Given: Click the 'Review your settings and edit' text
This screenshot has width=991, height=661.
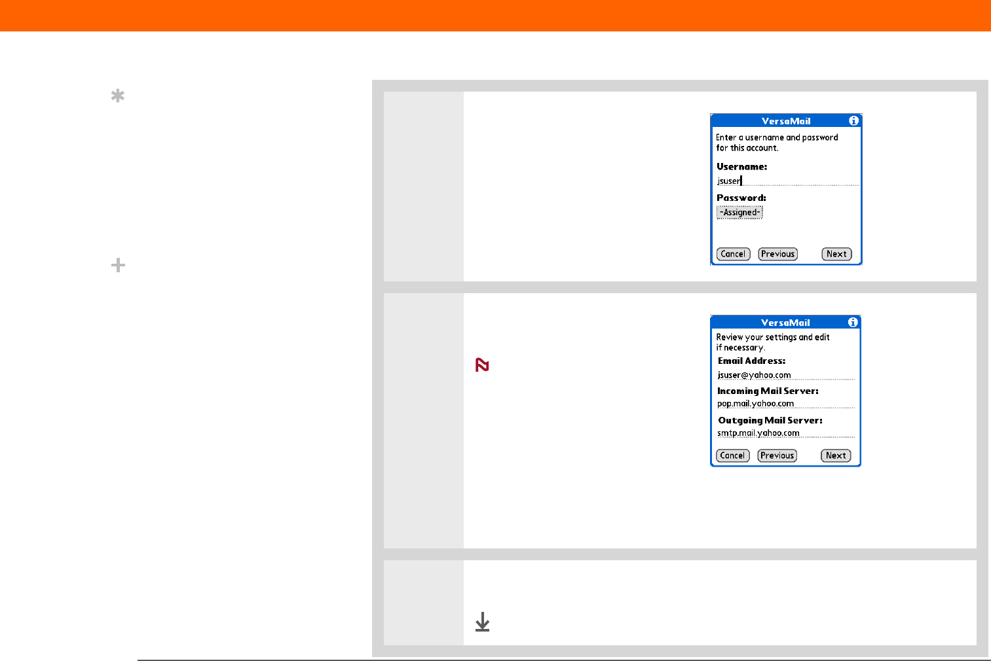Looking at the screenshot, I should click(x=773, y=337).
